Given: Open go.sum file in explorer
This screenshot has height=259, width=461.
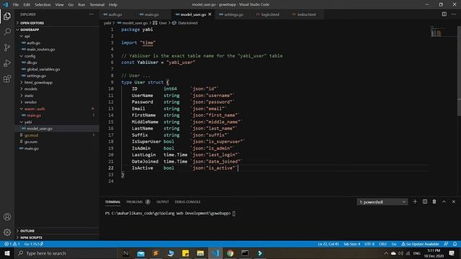Looking at the screenshot, I should pyautogui.click(x=30, y=142).
